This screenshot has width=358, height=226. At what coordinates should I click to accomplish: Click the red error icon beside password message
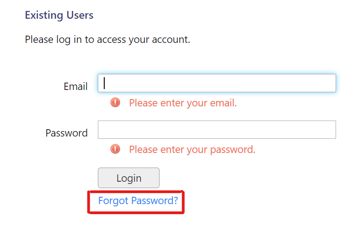click(115, 149)
